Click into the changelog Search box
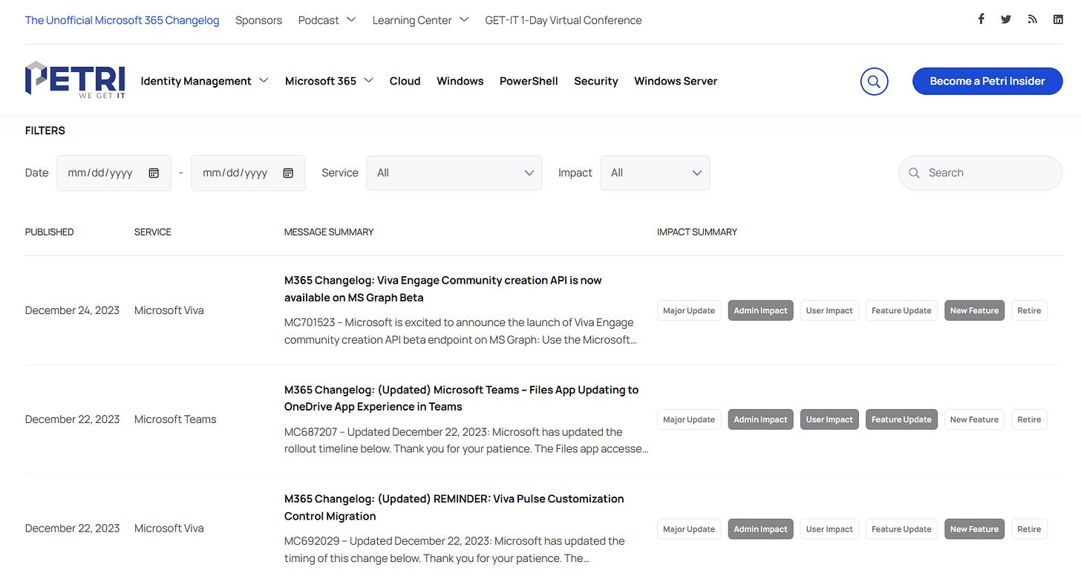 980,173
